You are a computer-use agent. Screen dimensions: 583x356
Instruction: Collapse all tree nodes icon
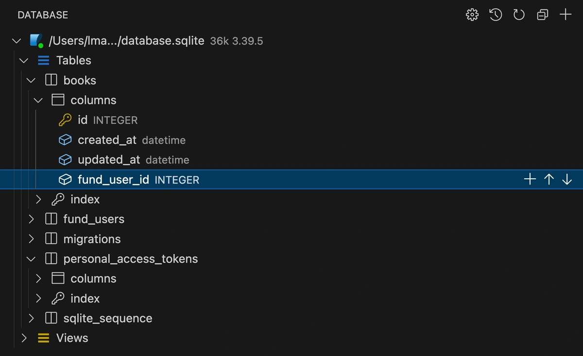point(542,15)
